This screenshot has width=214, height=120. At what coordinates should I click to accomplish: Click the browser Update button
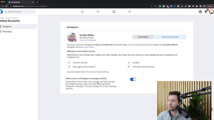(210, 6)
